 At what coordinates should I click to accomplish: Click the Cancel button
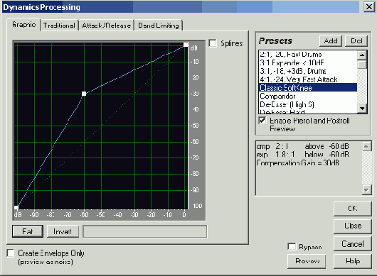353,244
